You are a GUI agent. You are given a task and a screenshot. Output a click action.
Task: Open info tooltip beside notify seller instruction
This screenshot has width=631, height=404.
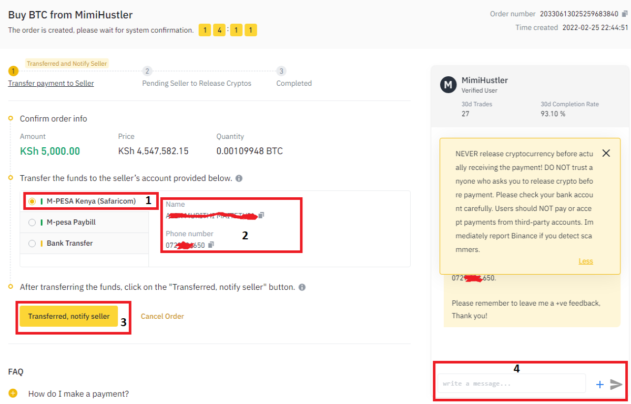click(302, 288)
